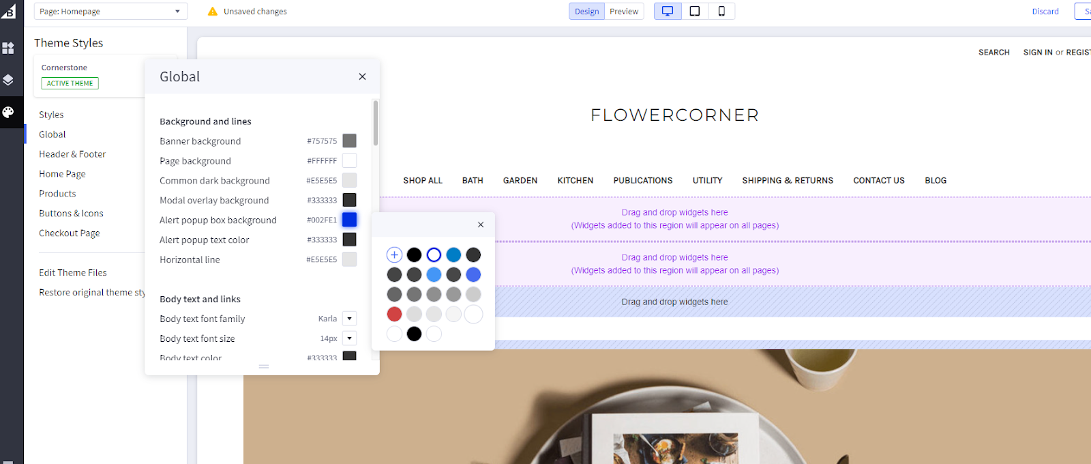Click the FLOWERCORNER store logo
Image resolution: width=1091 pixels, height=464 pixels.
pyautogui.click(x=674, y=115)
